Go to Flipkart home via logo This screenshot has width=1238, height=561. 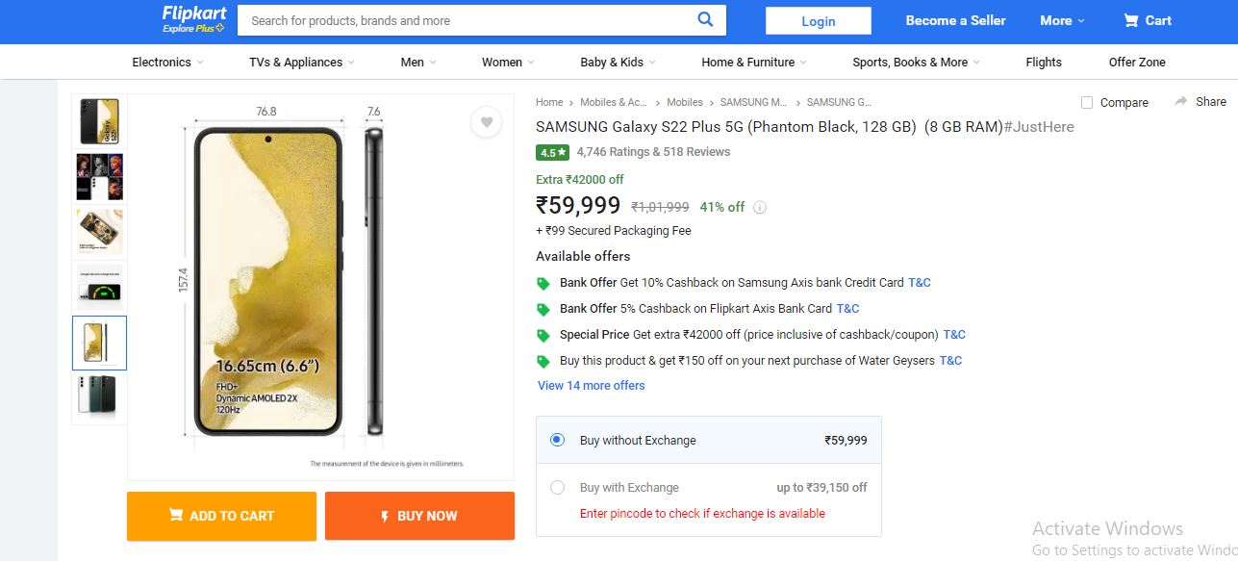tap(193, 19)
